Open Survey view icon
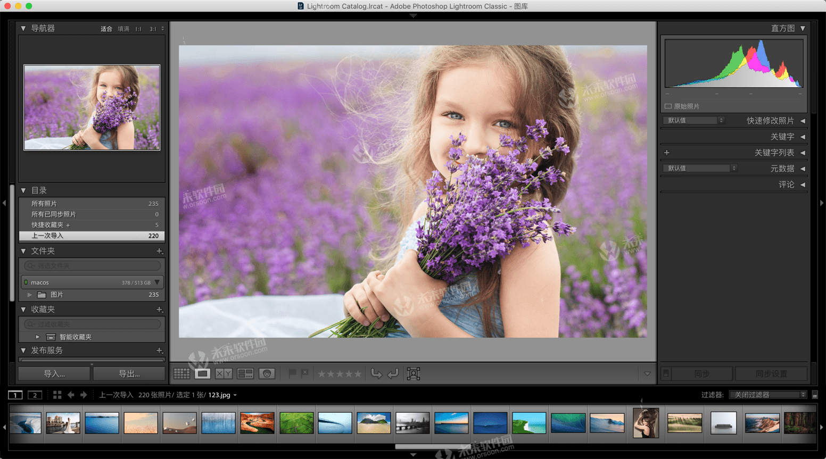The height and width of the screenshot is (459, 826). [245, 374]
